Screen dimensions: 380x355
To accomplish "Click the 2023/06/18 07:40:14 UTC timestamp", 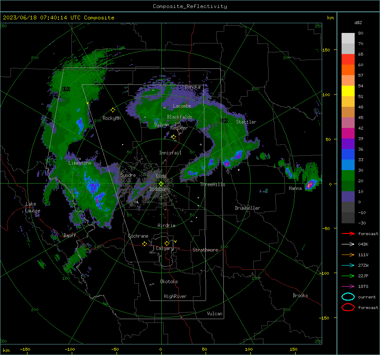I will tap(58, 18).
